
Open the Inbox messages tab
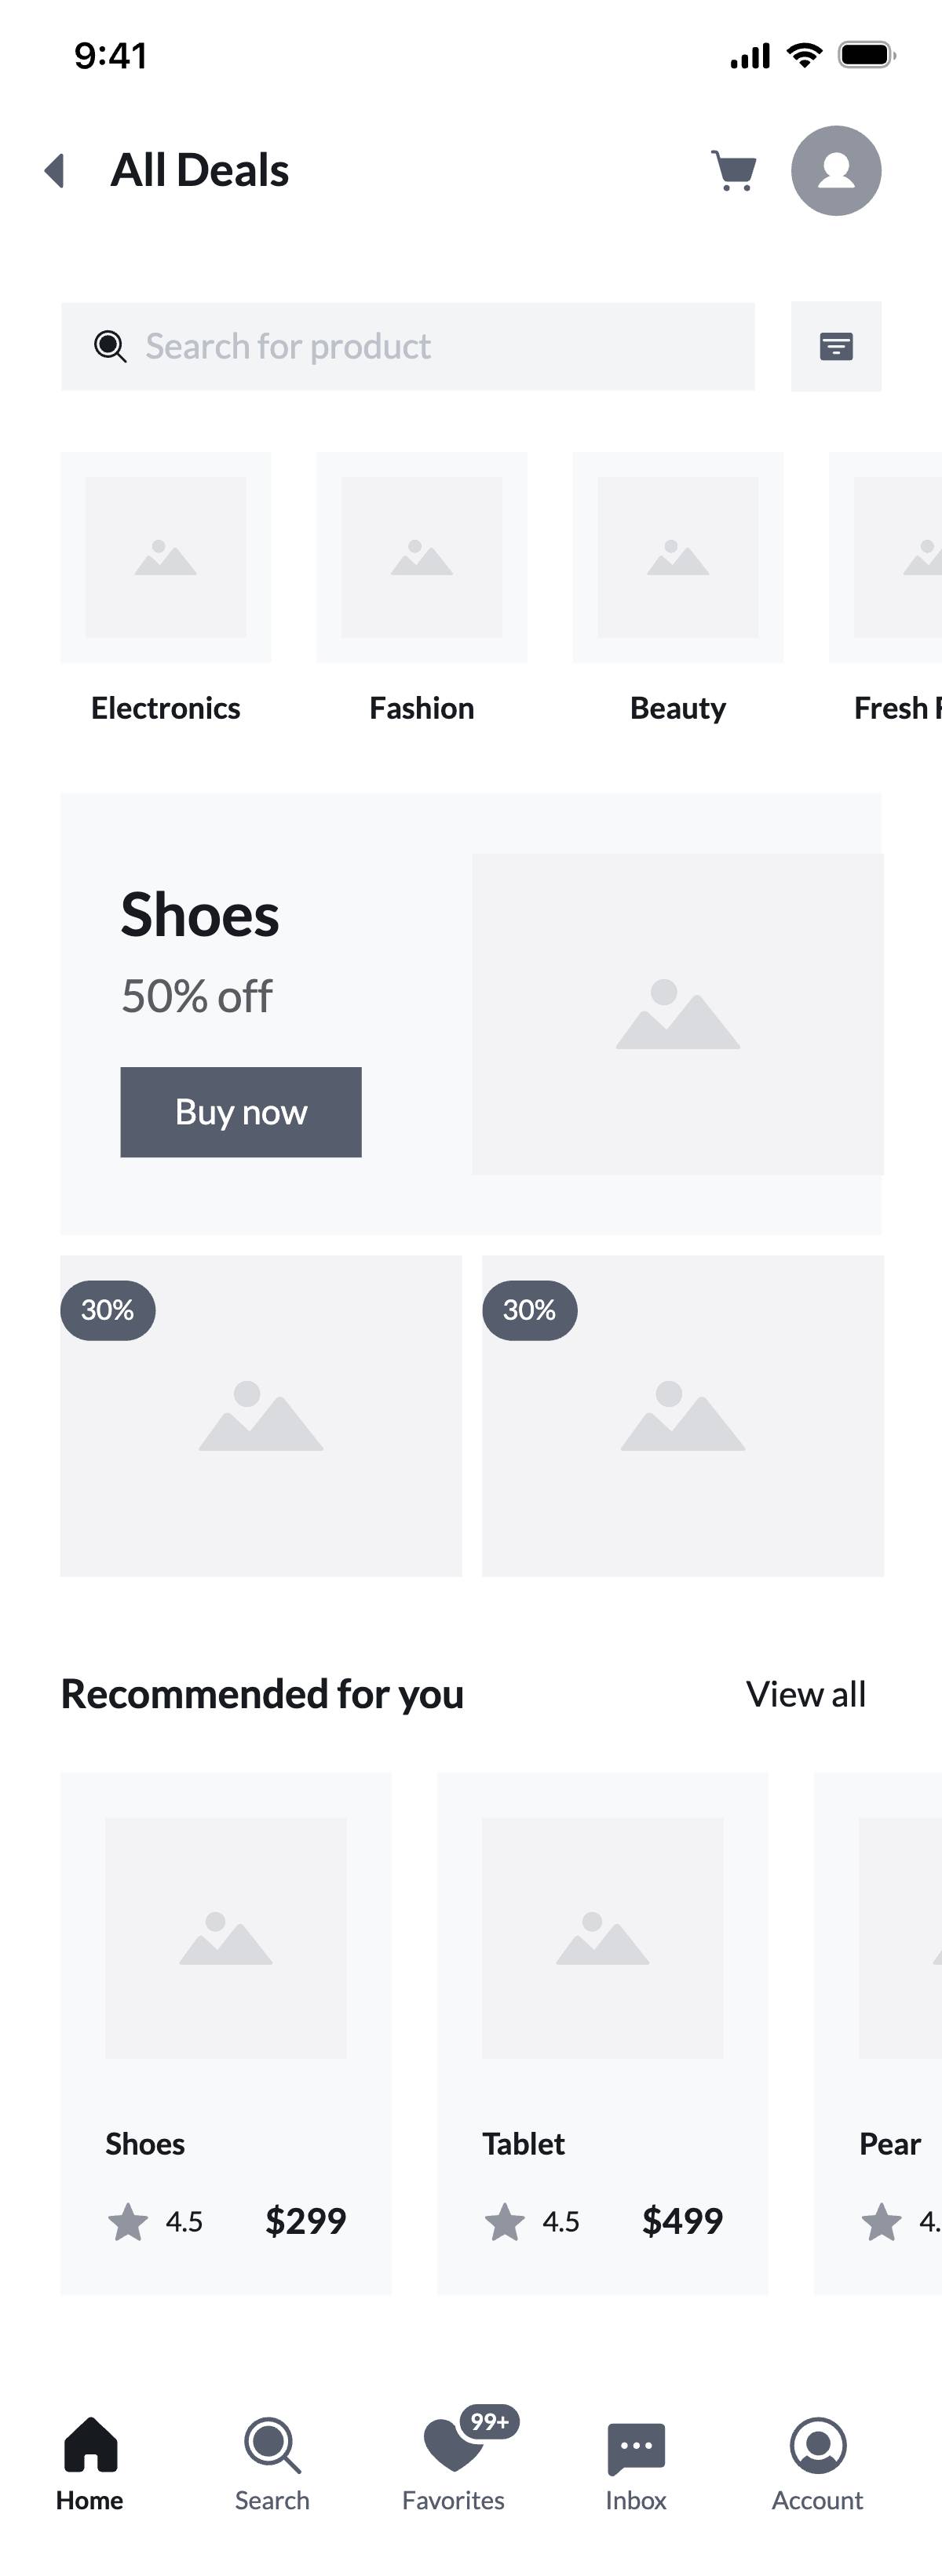[x=636, y=2463]
